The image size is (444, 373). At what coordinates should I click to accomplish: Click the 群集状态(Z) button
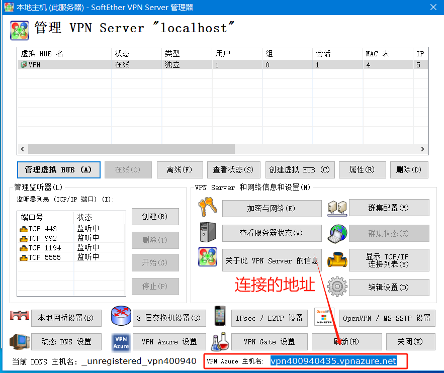coord(389,233)
